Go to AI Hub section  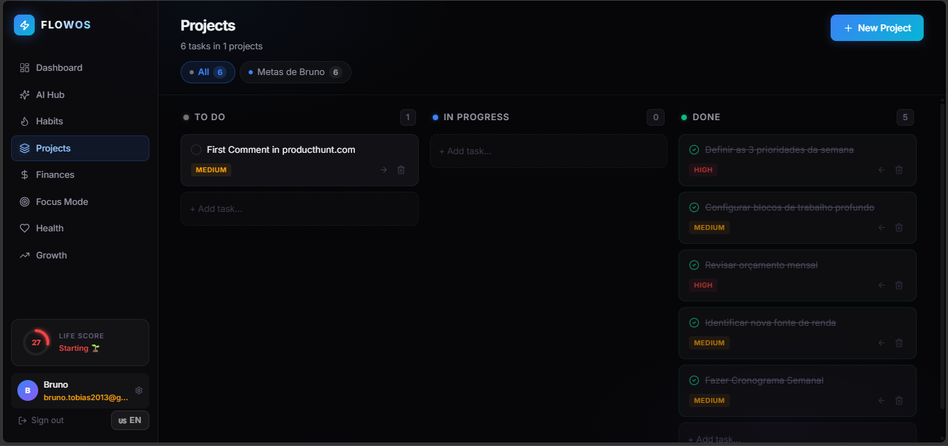click(x=80, y=94)
